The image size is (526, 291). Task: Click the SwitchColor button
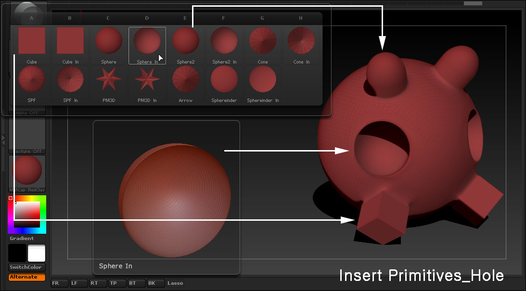click(27, 267)
